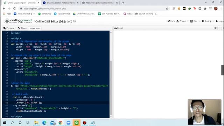This screenshot has height=126, width=224.
Task: Click the green extension icon
Action: (189, 8)
